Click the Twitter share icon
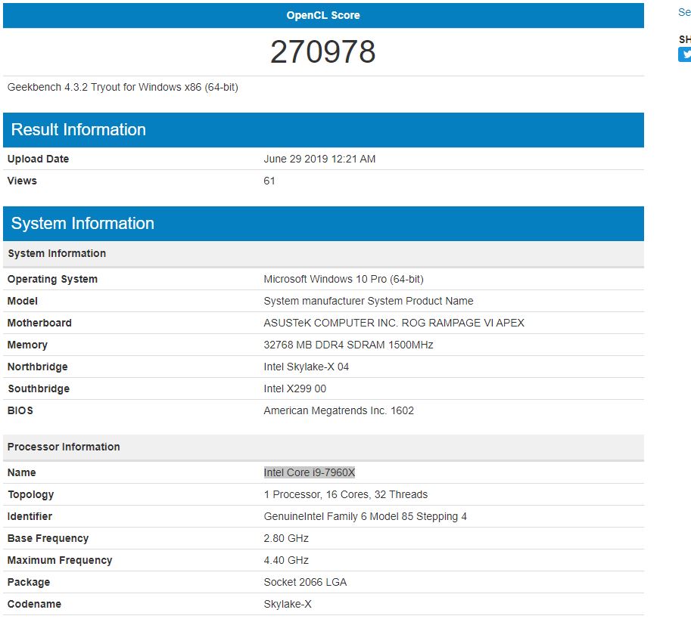This screenshot has width=691, height=619. click(685, 54)
